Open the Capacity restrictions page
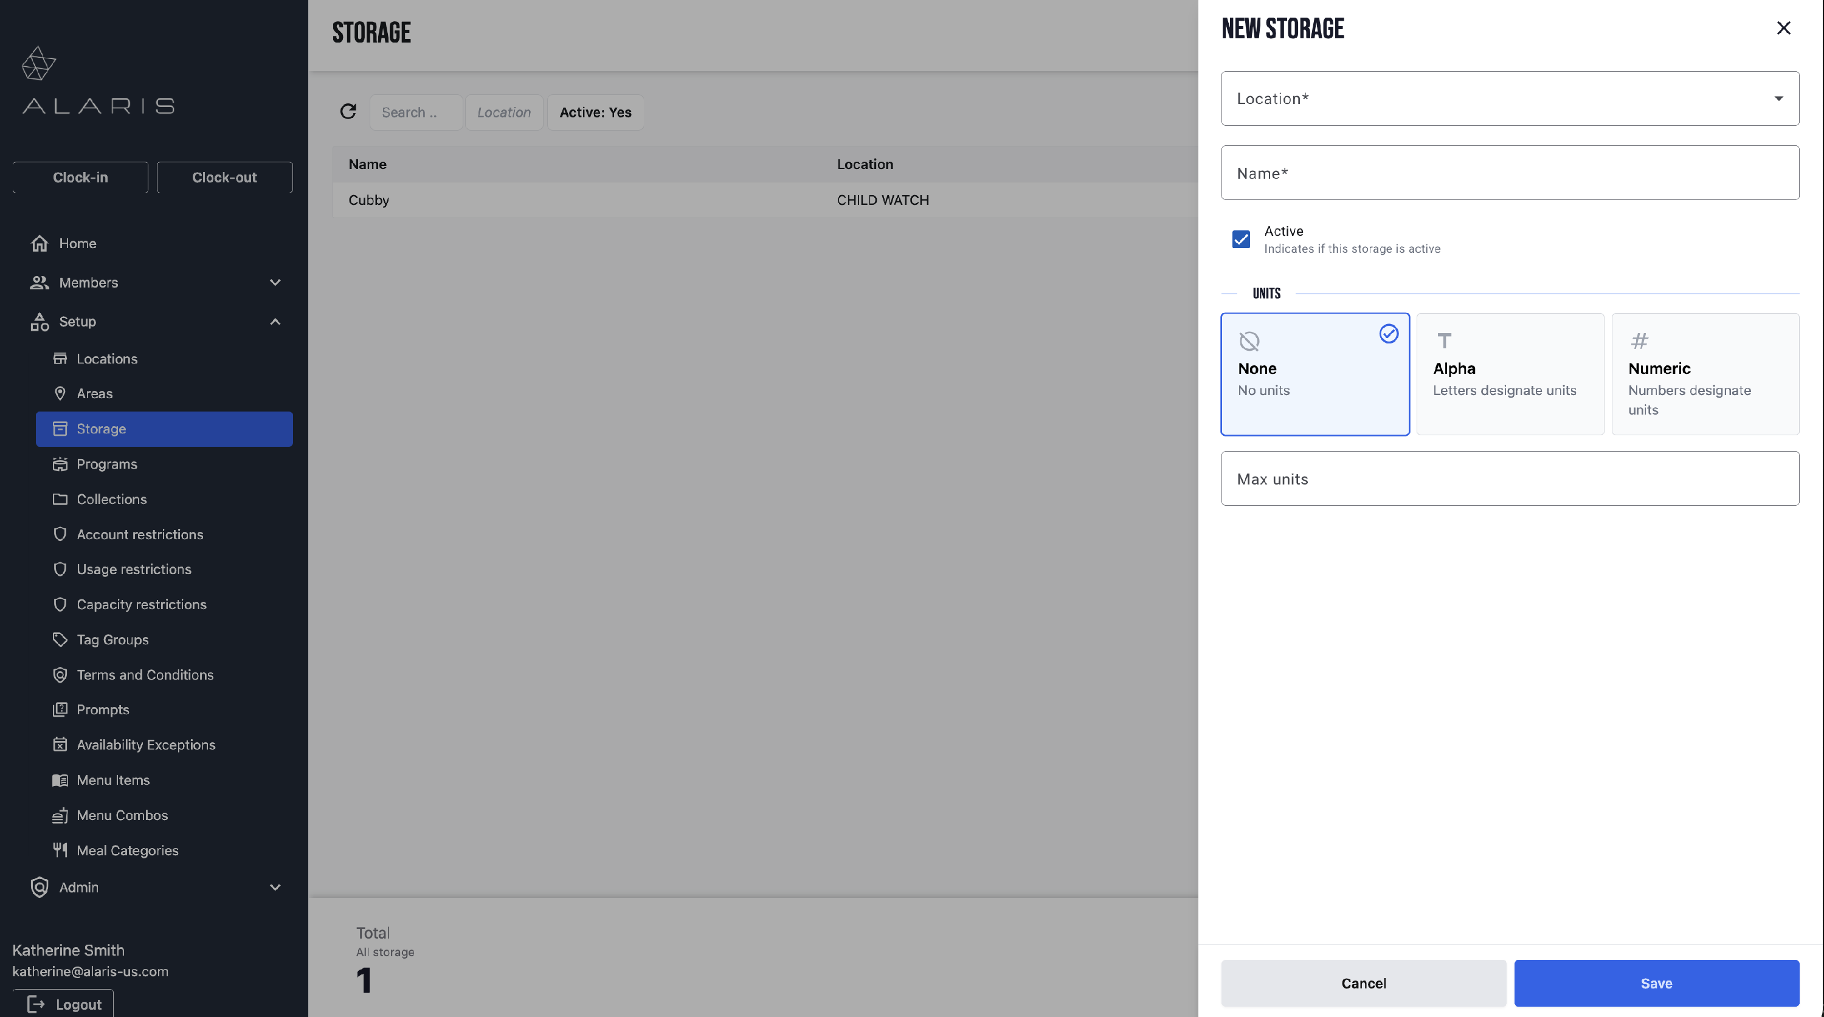1824x1017 pixels. (x=142, y=604)
